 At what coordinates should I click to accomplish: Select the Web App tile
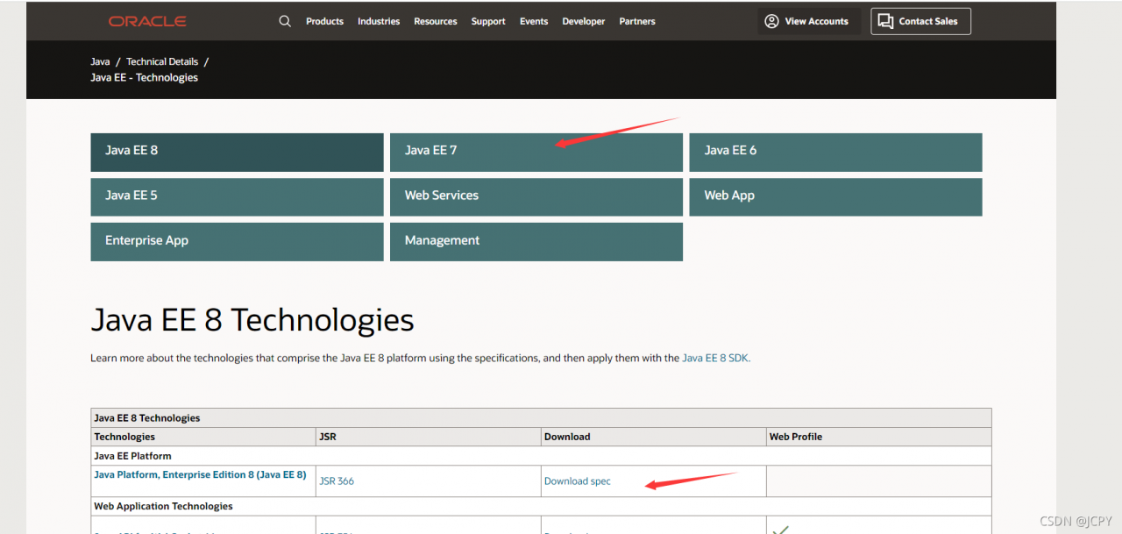point(835,196)
